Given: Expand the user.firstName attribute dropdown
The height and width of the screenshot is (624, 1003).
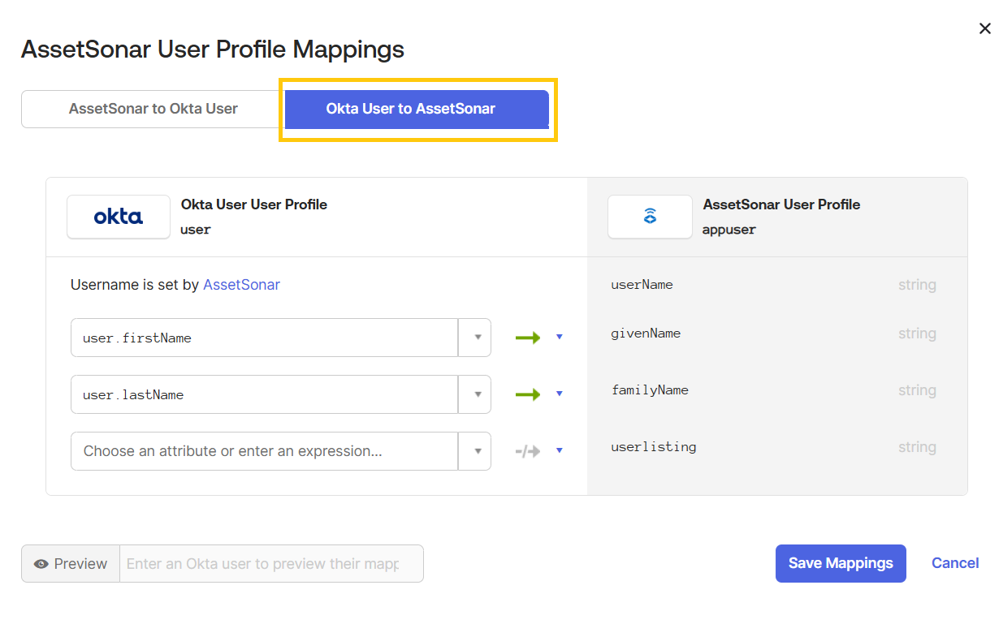Looking at the screenshot, I should (x=475, y=338).
